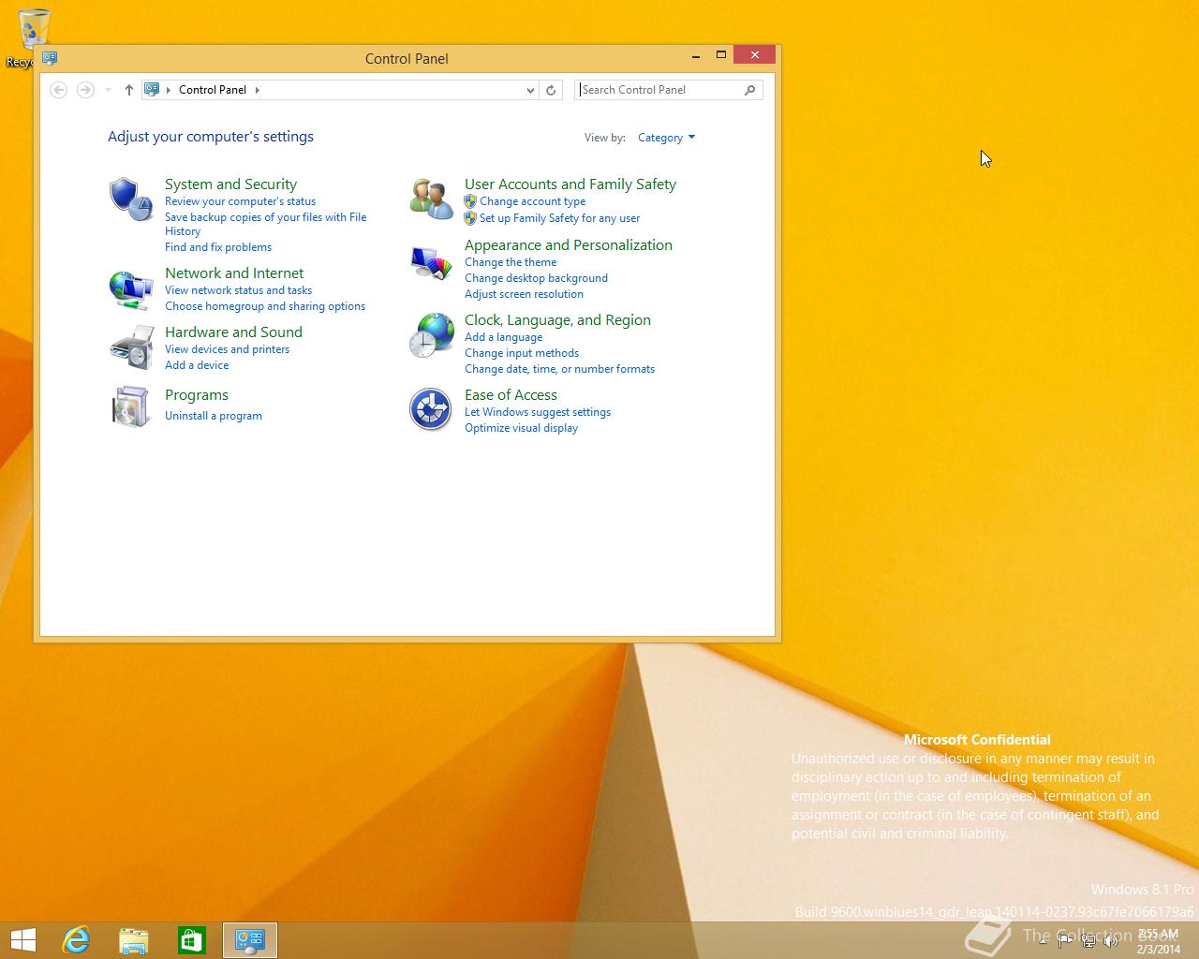
Task: Click Optimize visual display
Action: 521,428
